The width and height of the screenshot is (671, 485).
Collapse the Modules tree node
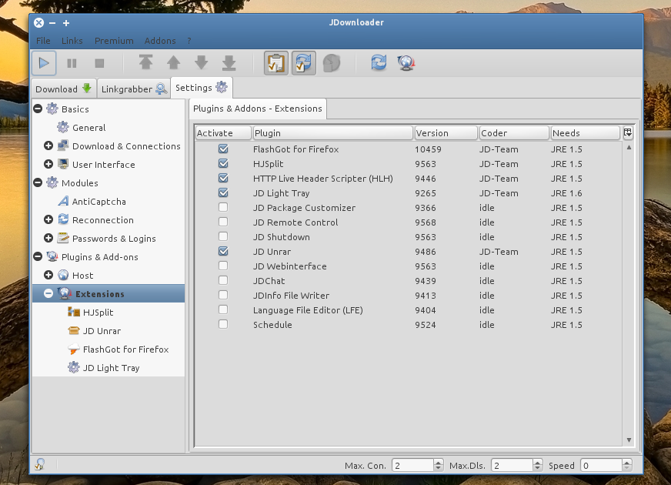[x=38, y=182]
